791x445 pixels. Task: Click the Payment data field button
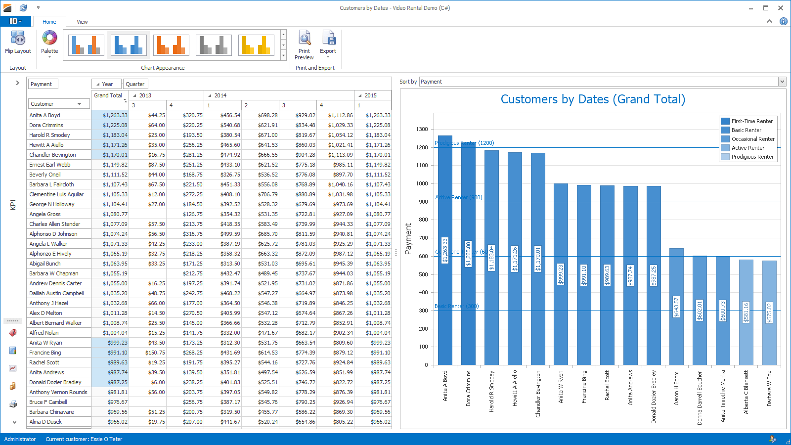(x=43, y=84)
